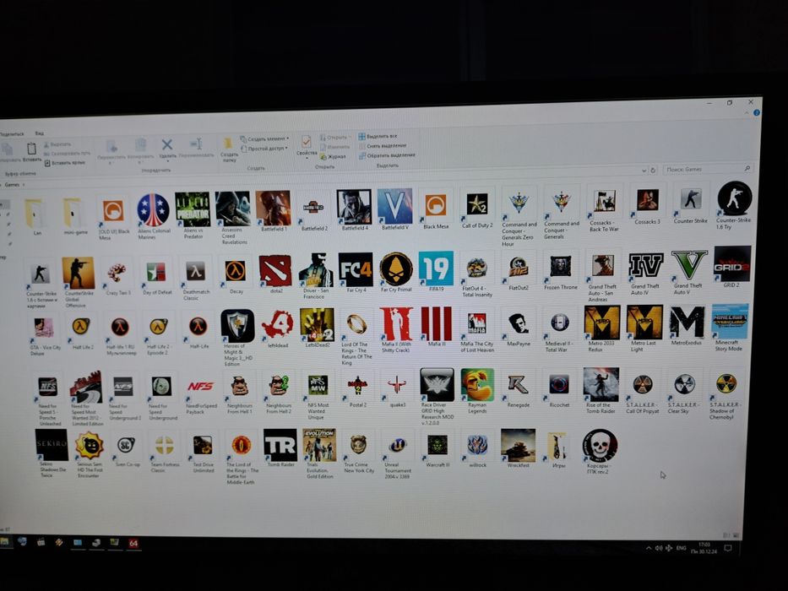
Task: Open the Вид ribbon tab
Action: click(39, 133)
